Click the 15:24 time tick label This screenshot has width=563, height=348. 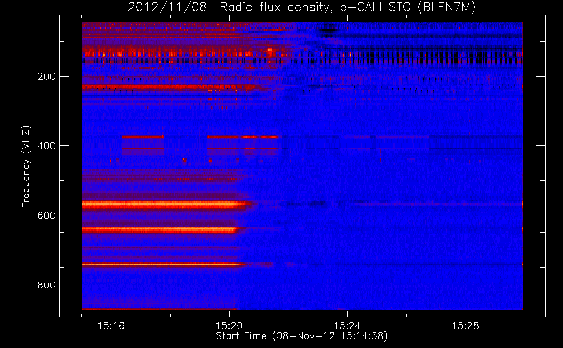point(347,326)
